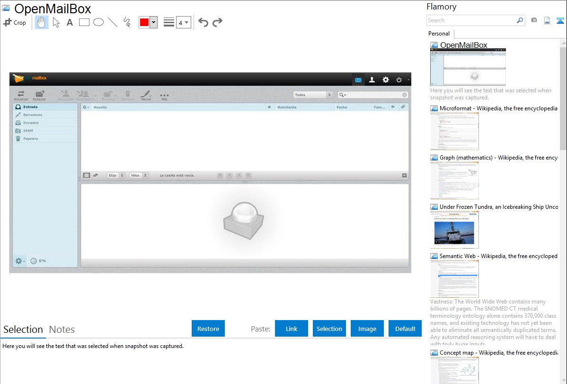
Task: Click the camera capture snapshot icon
Action: click(534, 20)
